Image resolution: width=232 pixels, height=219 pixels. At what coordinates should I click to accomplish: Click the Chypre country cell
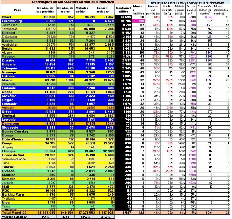pyautogui.click(x=17, y=100)
